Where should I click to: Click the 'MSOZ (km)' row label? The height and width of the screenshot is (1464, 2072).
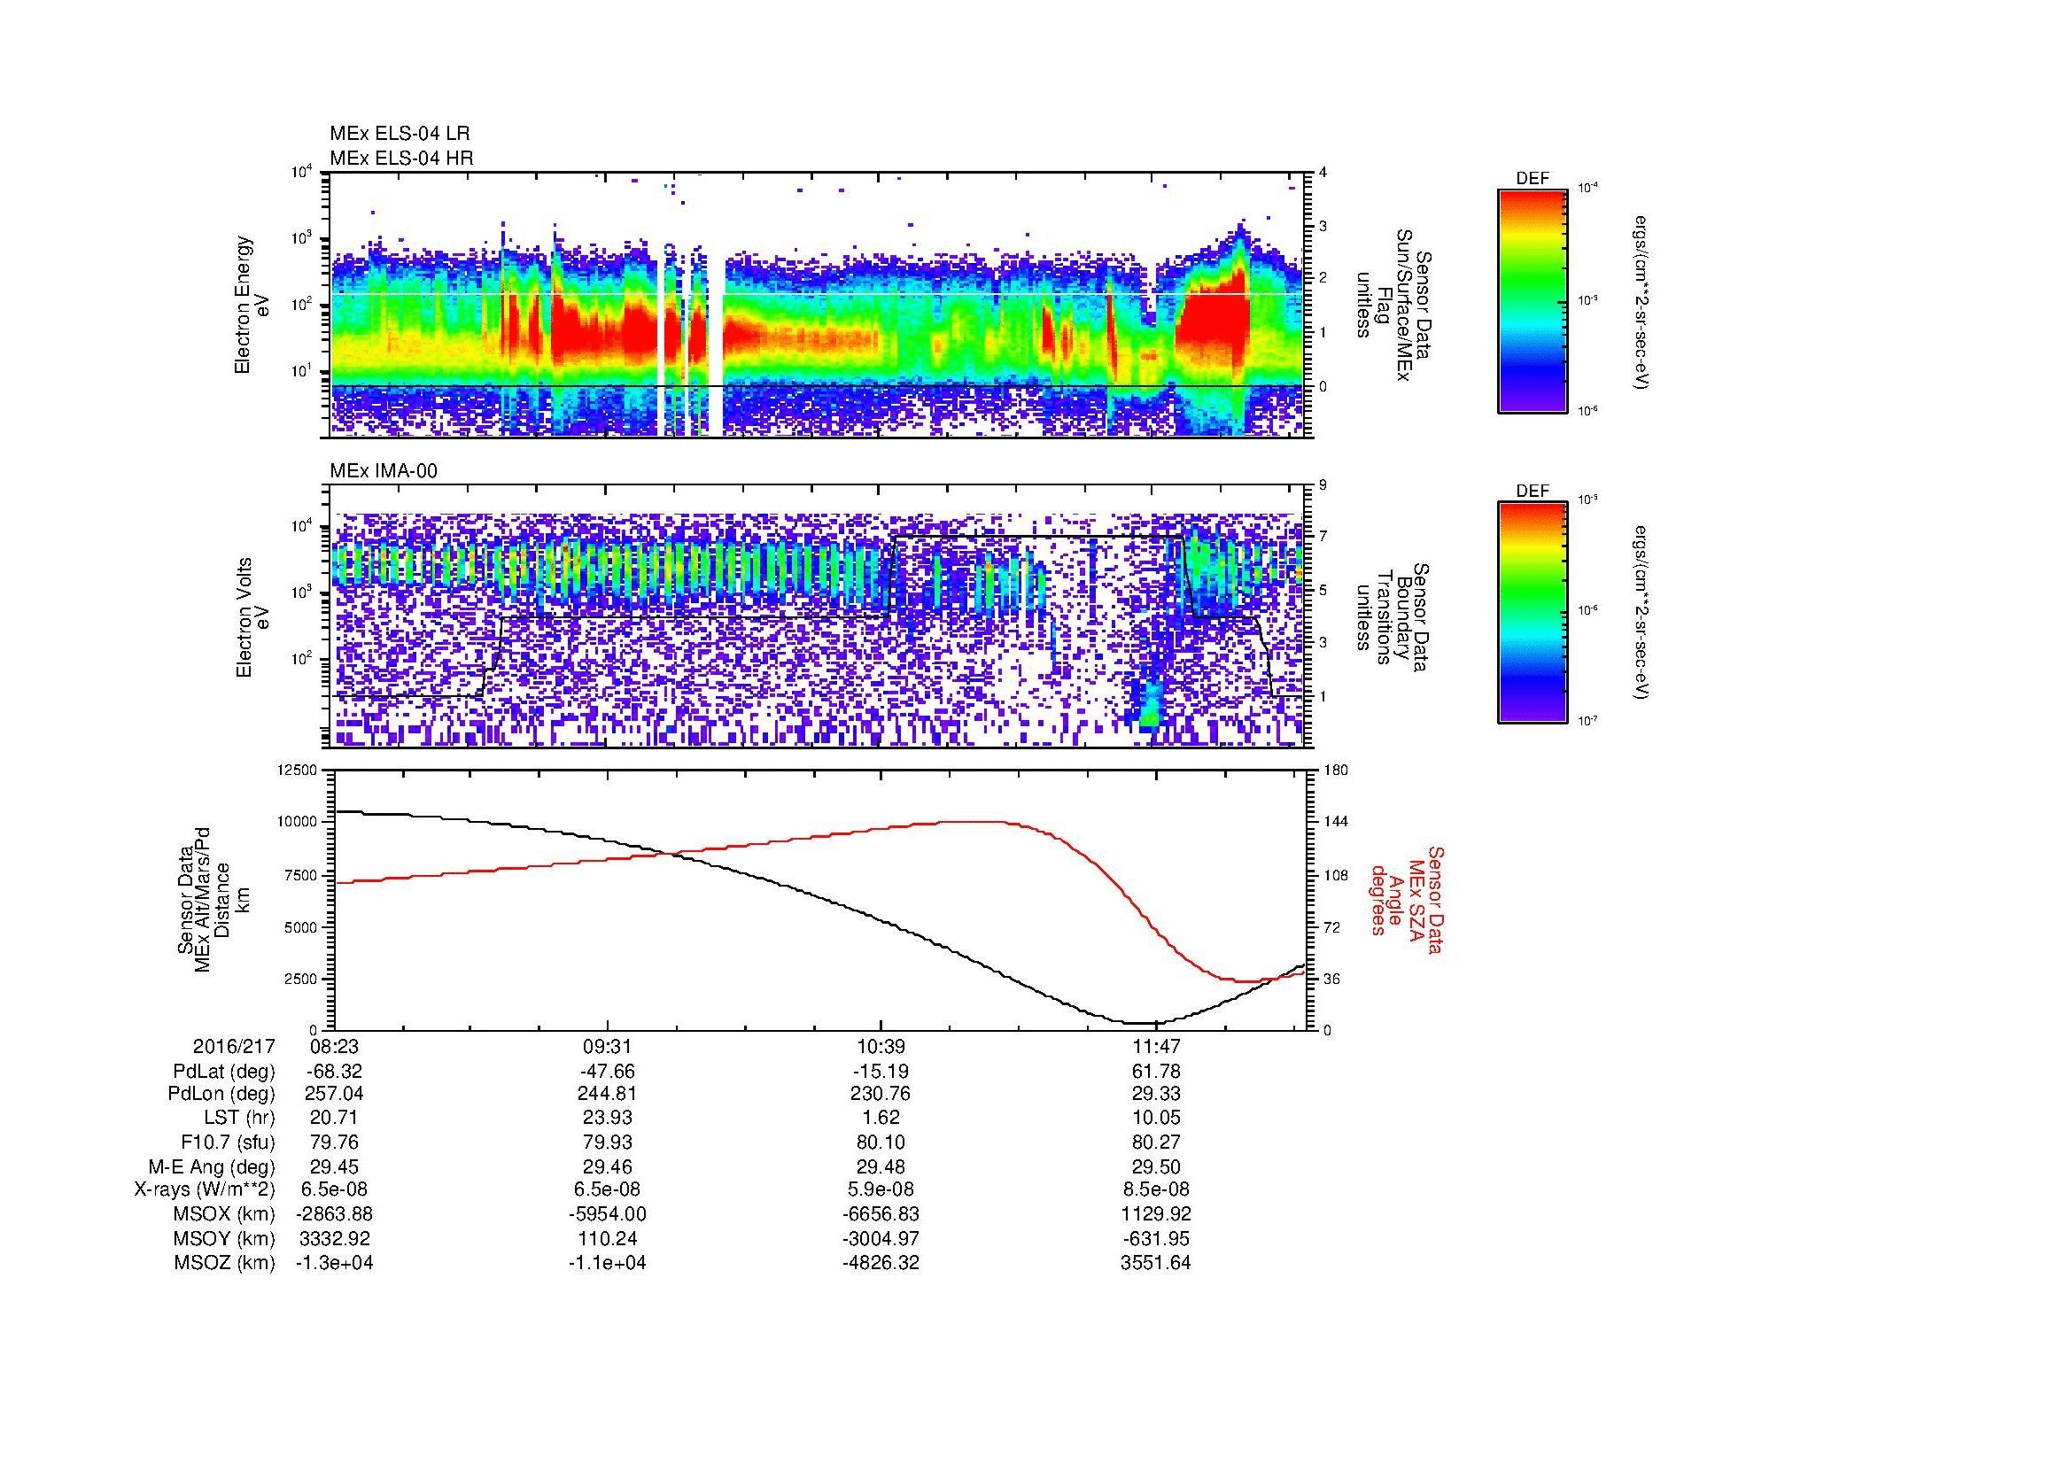click(x=225, y=1263)
